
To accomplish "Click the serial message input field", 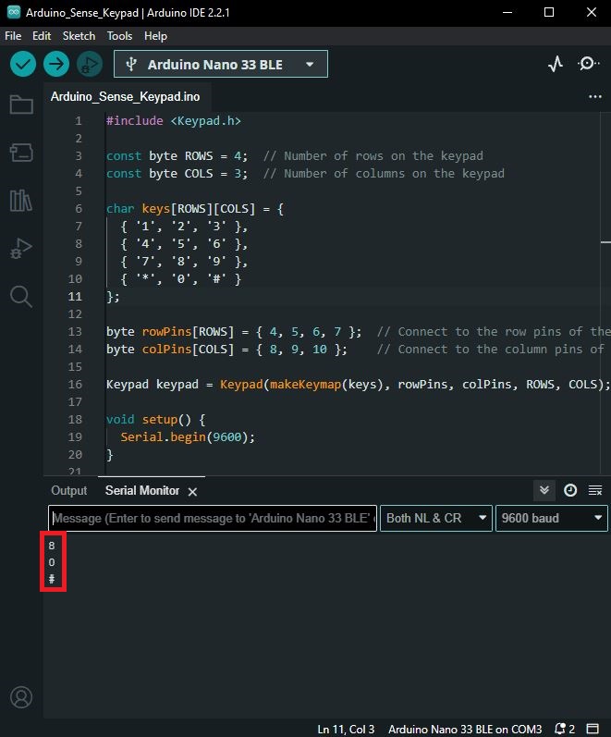I will 213,518.
